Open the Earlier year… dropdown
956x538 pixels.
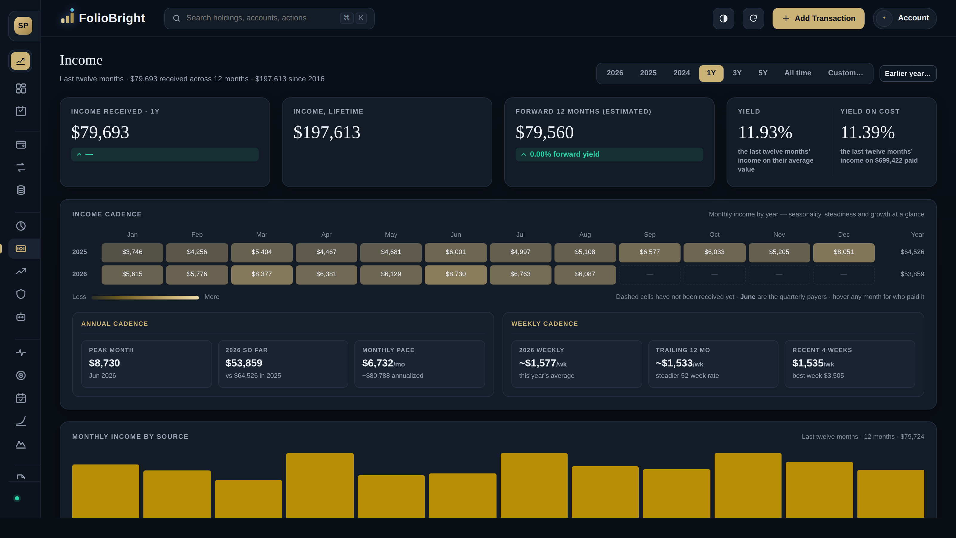click(x=908, y=74)
